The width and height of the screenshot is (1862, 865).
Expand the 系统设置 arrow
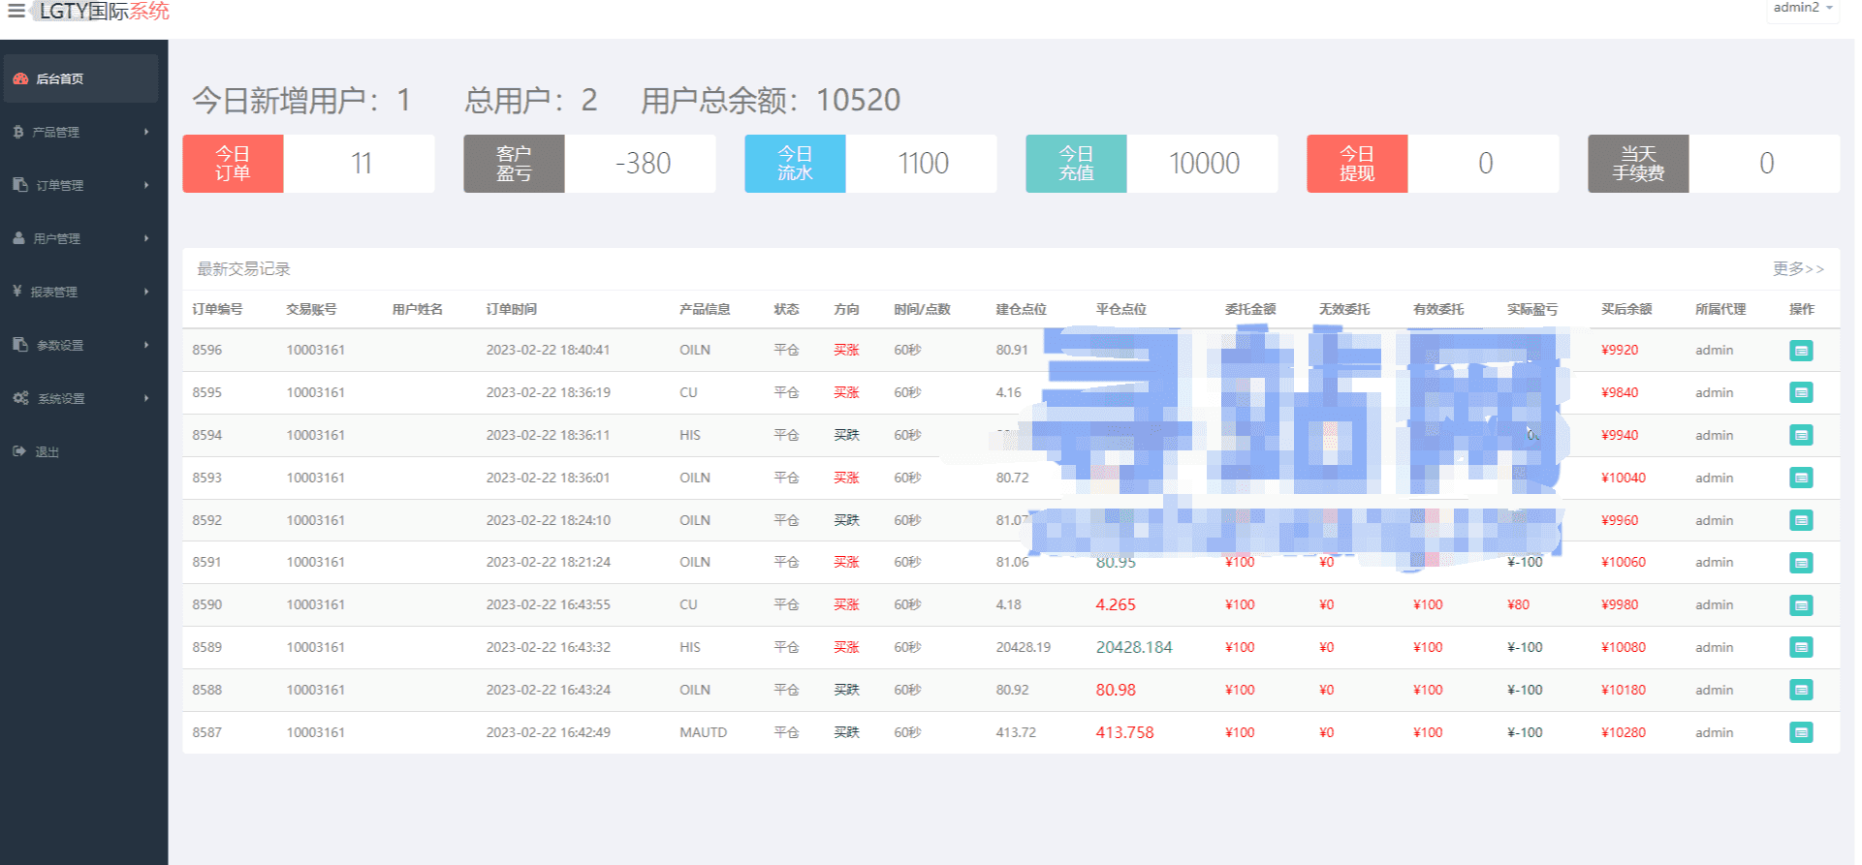pos(146,398)
